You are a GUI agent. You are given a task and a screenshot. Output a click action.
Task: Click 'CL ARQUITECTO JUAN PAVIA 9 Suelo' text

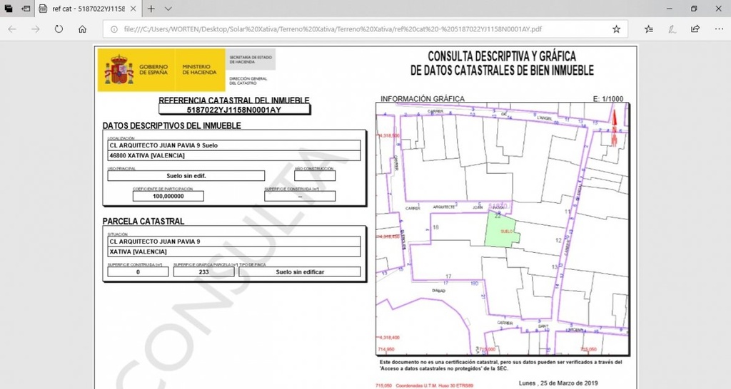coord(163,145)
